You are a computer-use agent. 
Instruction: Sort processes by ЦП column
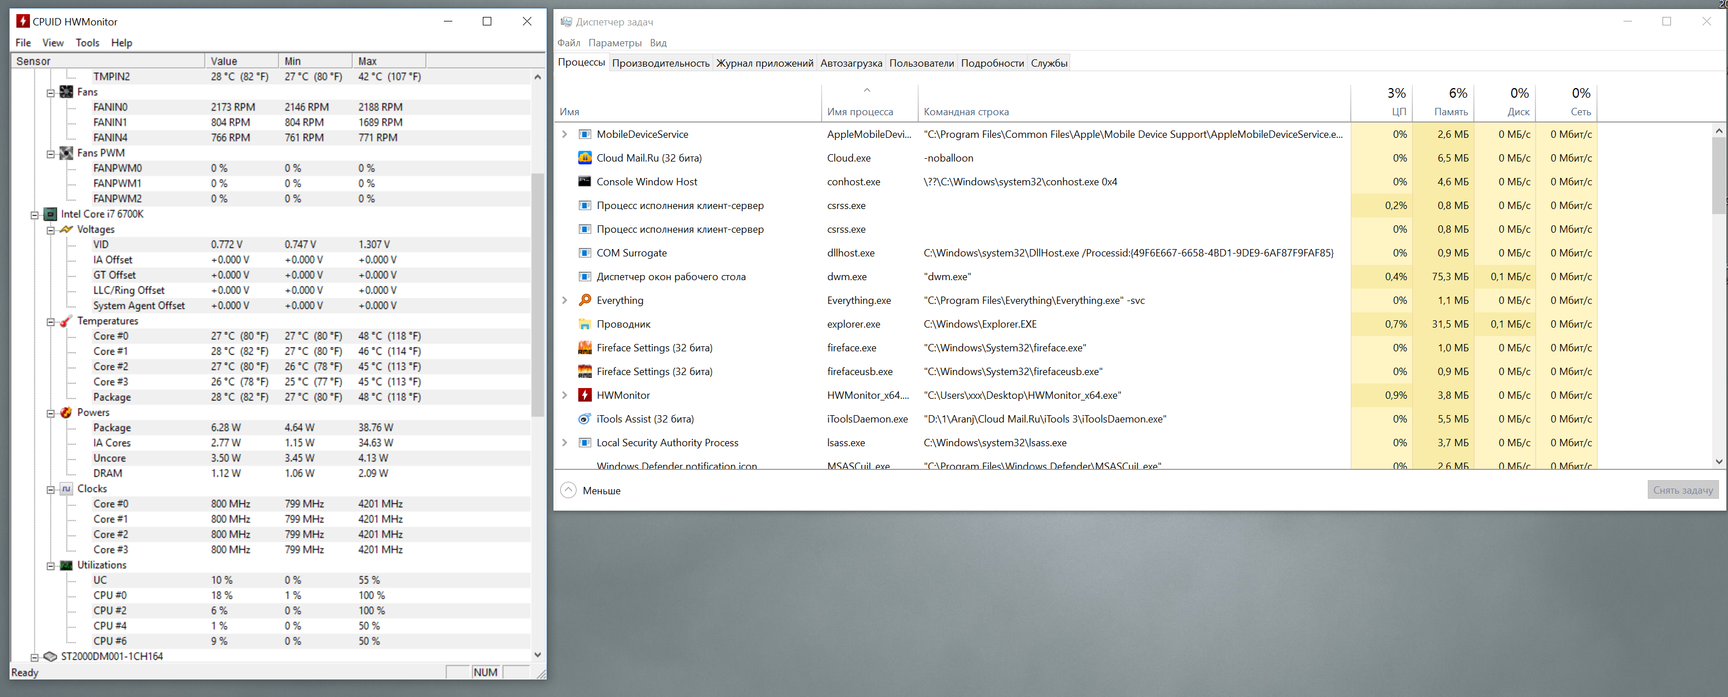[1382, 102]
